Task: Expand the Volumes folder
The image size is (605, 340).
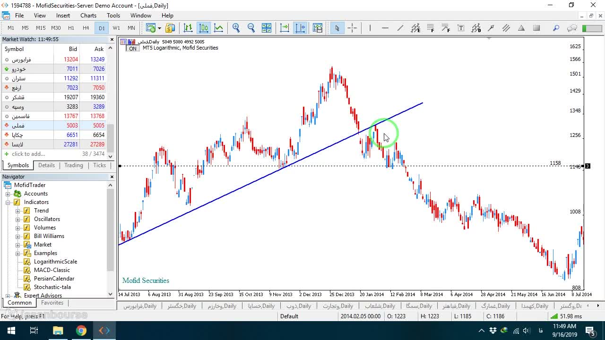Action: (18, 228)
